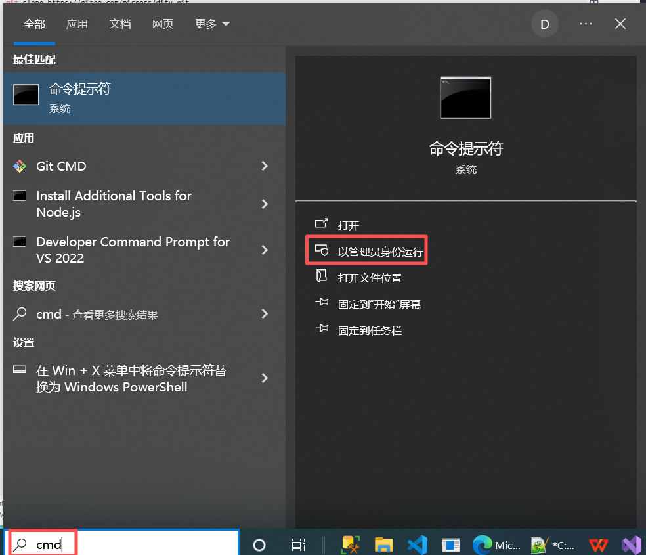Screen dimensions: 646x555
Task: Click the Git CMD colorful icon
Action: (20, 166)
